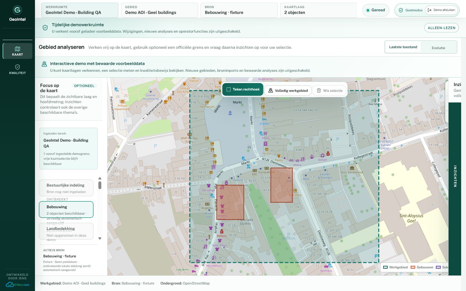Viewport: 466px width, 291px height.
Task: Click red building polygon near AXA
Action: [x=282, y=185]
